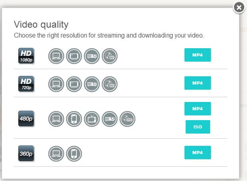Click the projector icon in 720p row
This screenshot has width=247, height=181.
tap(92, 84)
